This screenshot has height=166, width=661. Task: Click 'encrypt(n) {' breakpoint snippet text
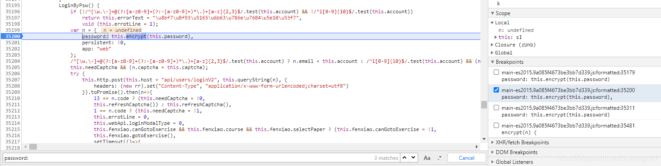click(x=519, y=132)
